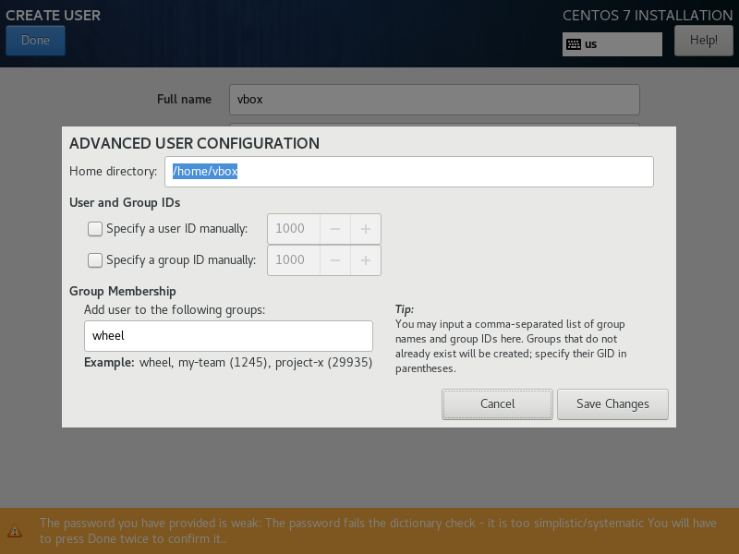Click the Done button
Screen dimensions: 739x554
point(35,41)
